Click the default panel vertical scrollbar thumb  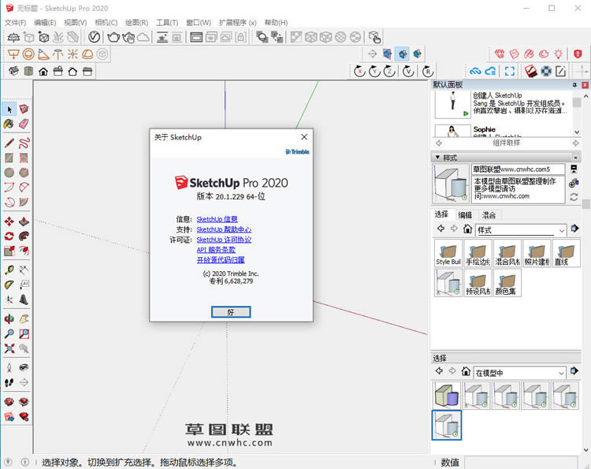(585, 204)
